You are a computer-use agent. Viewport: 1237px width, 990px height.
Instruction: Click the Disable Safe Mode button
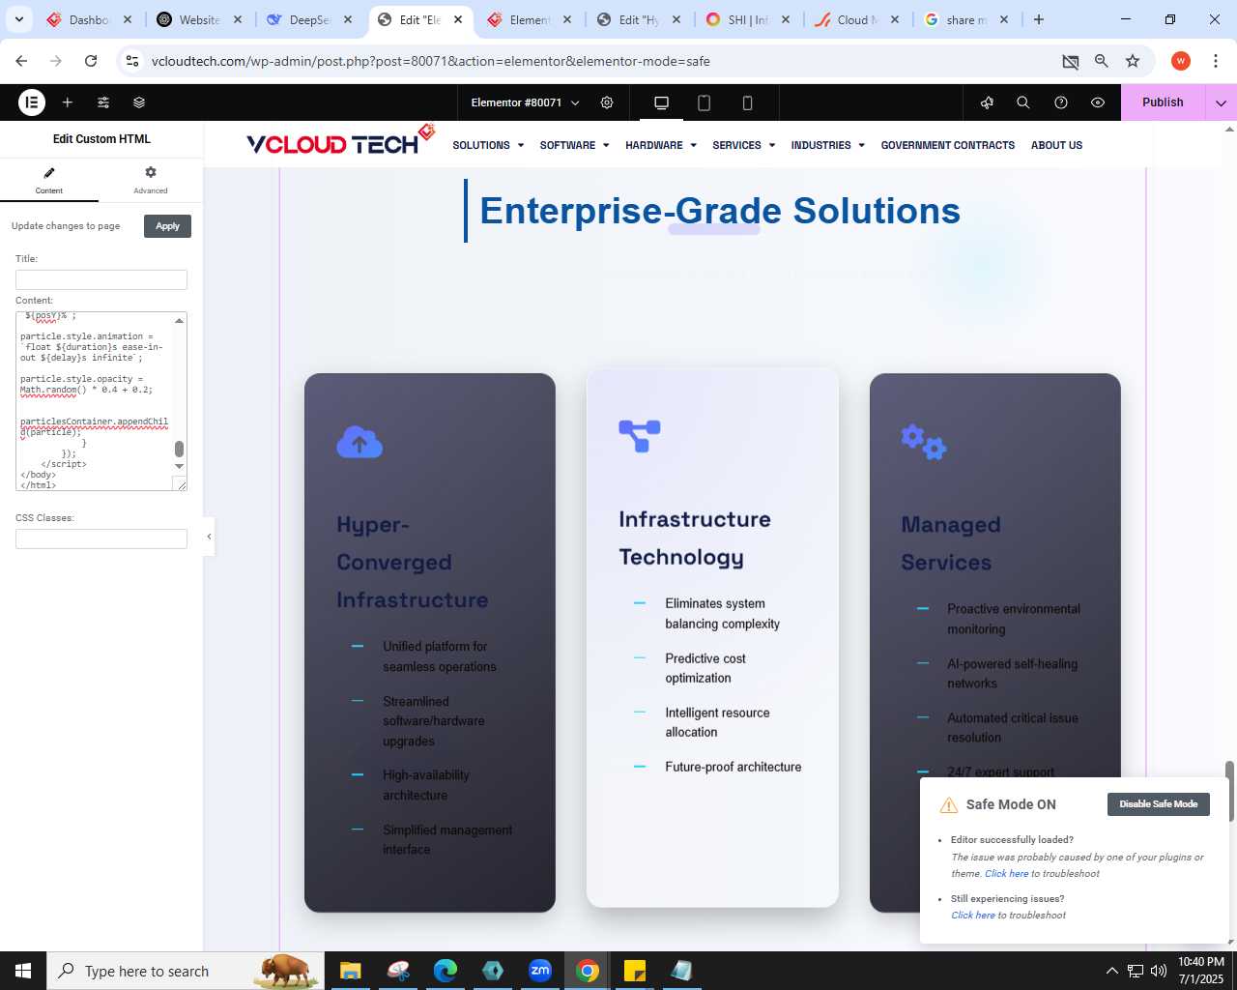coord(1158,804)
